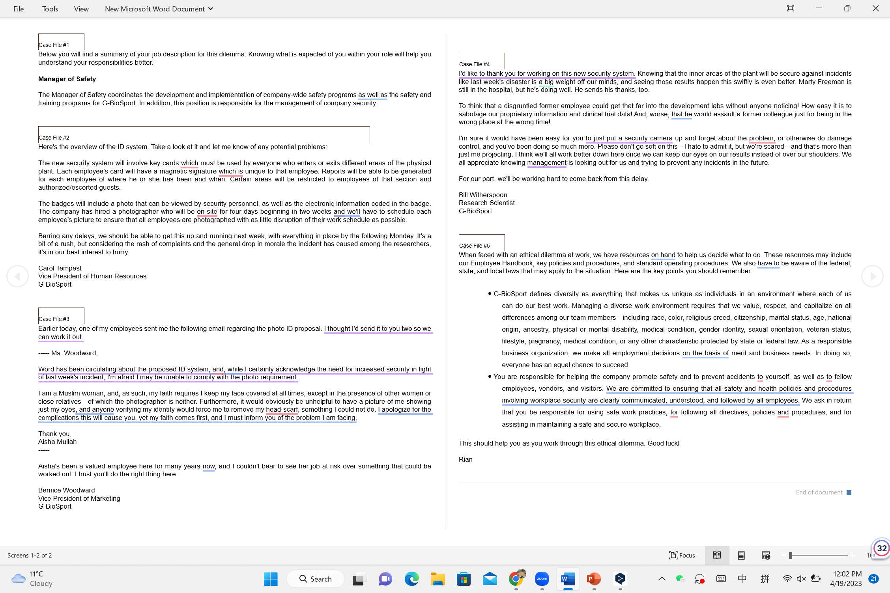
Task: Click the 'Manager of Safety' bold heading
Action: point(67,79)
